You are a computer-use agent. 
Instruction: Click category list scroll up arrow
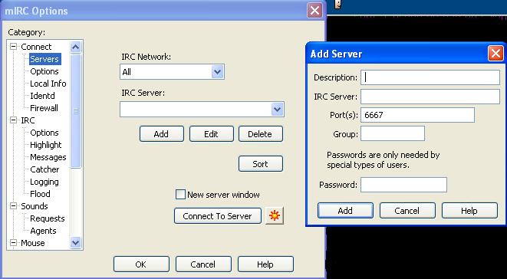(75, 48)
